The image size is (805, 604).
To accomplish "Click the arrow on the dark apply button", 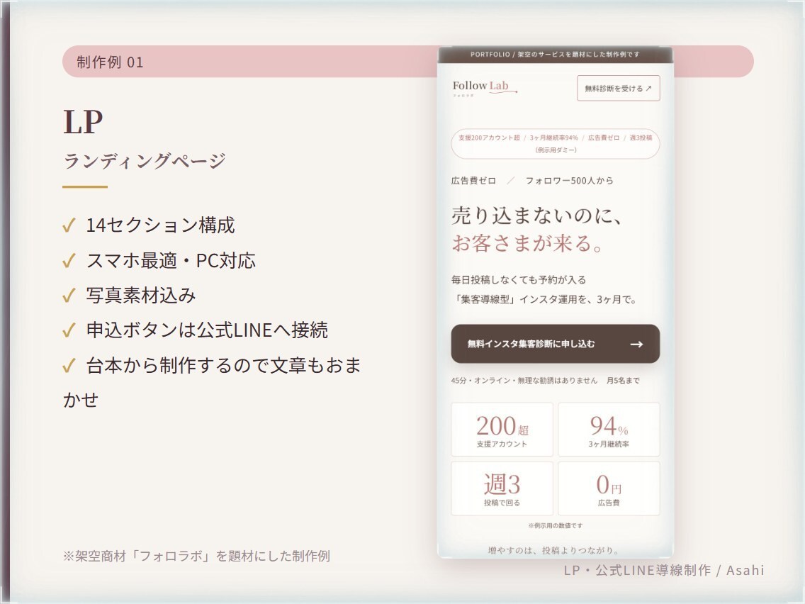I will coord(636,344).
